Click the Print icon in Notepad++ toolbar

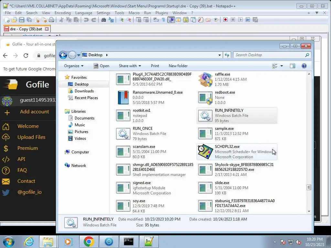click(x=51, y=20)
